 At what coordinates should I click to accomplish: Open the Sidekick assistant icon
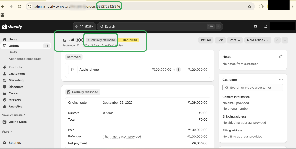coord(256,27)
